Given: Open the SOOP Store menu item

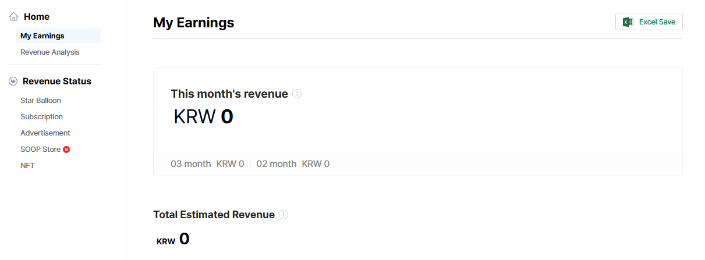Looking at the screenshot, I should point(40,149).
